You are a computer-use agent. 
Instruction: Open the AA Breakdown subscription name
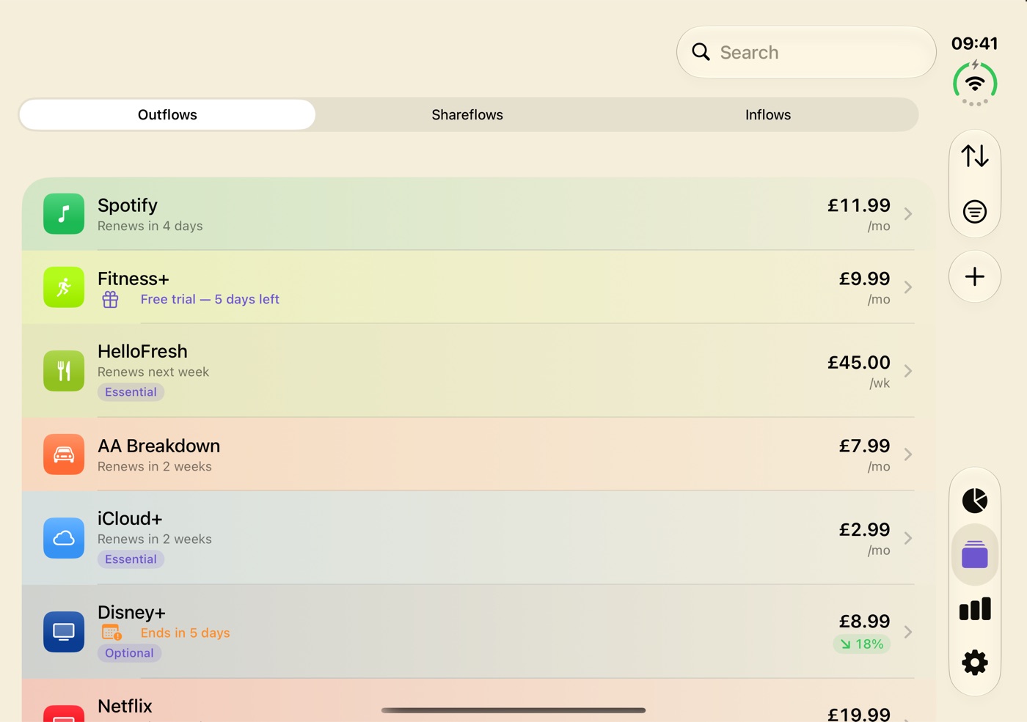(x=158, y=446)
